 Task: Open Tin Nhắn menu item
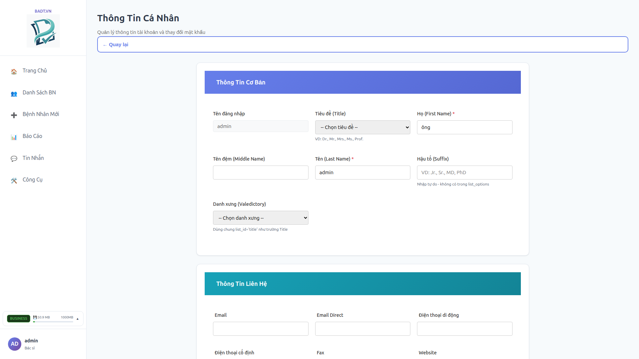pyautogui.click(x=43, y=158)
